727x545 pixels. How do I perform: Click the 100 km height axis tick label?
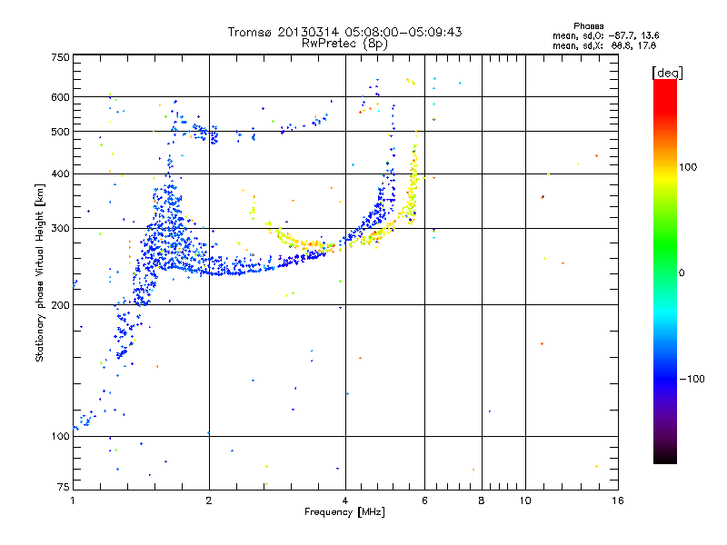(60, 436)
